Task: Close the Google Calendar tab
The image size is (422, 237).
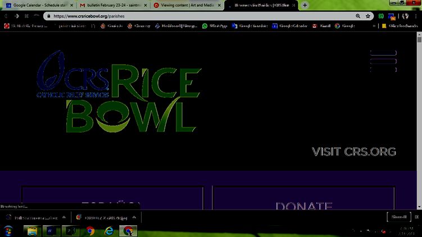Action: (x=71, y=5)
